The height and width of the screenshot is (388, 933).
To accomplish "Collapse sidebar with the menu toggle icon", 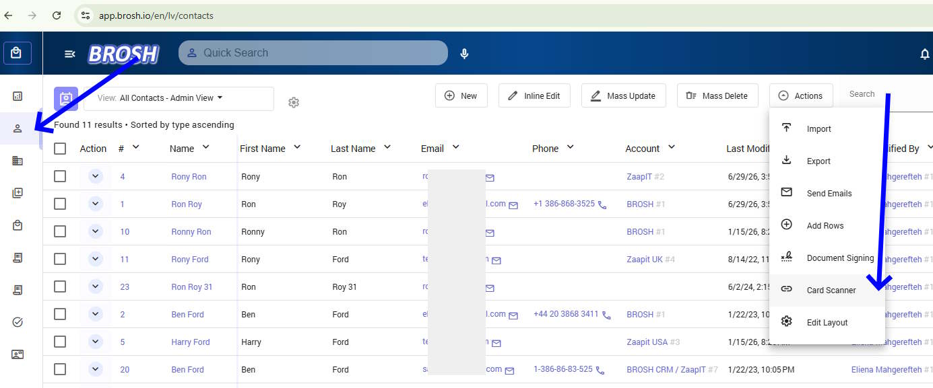I will (x=69, y=54).
